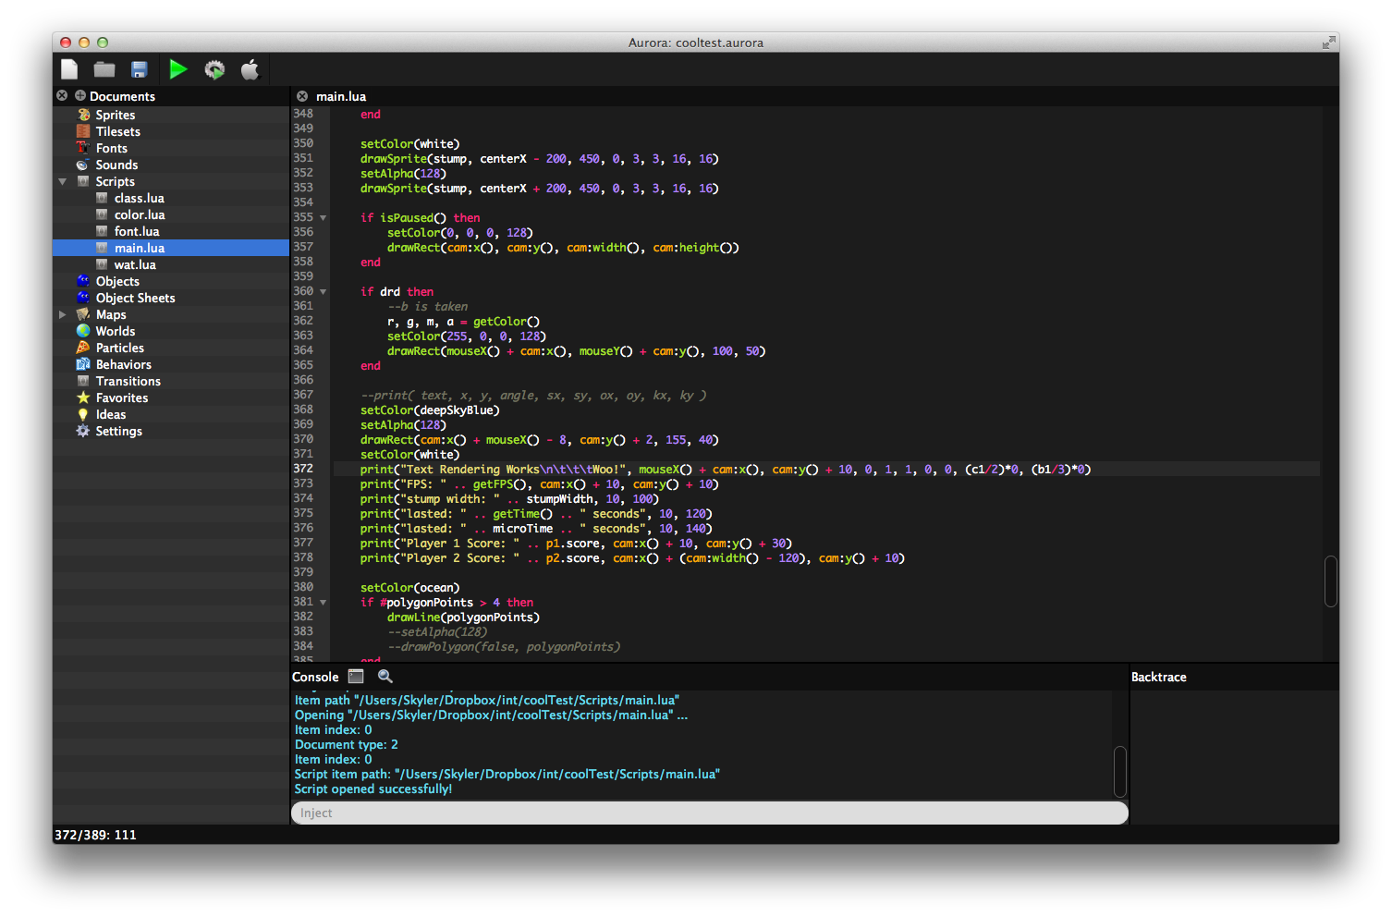Click the Inject console input field

[709, 813]
